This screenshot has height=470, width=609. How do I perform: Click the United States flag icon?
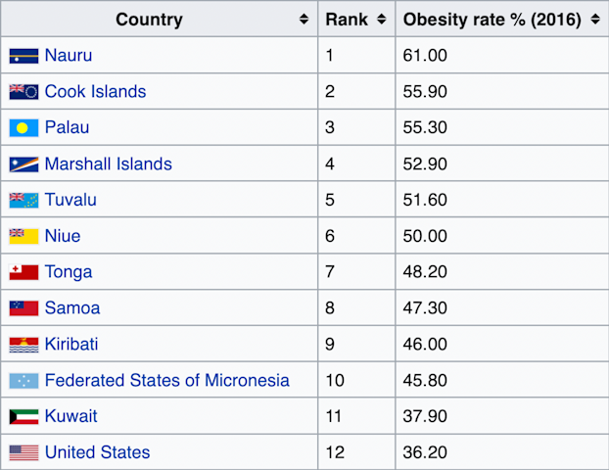pos(23,453)
